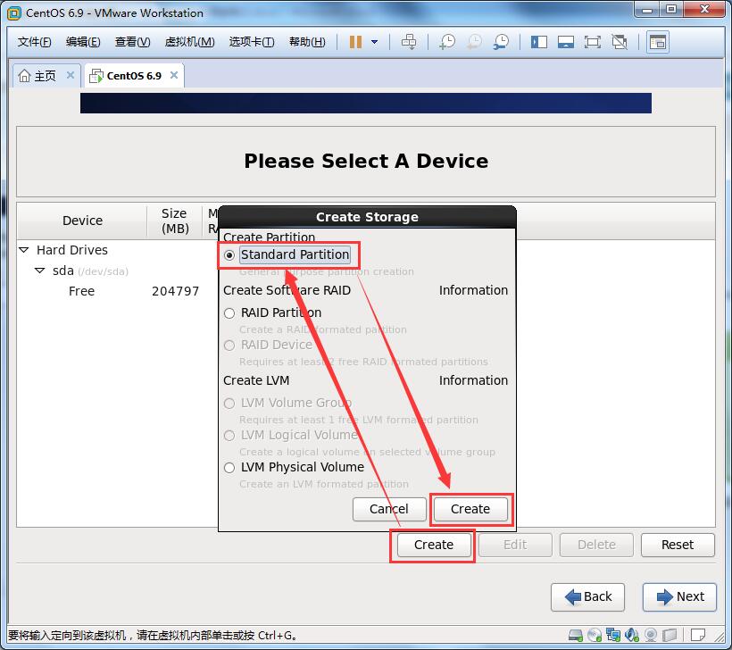Select the Free space row under sda
Image resolution: width=732 pixels, height=650 pixels.
pos(82,291)
